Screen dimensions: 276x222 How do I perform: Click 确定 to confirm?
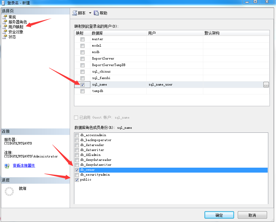pyautogui.click(x=219, y=215)
